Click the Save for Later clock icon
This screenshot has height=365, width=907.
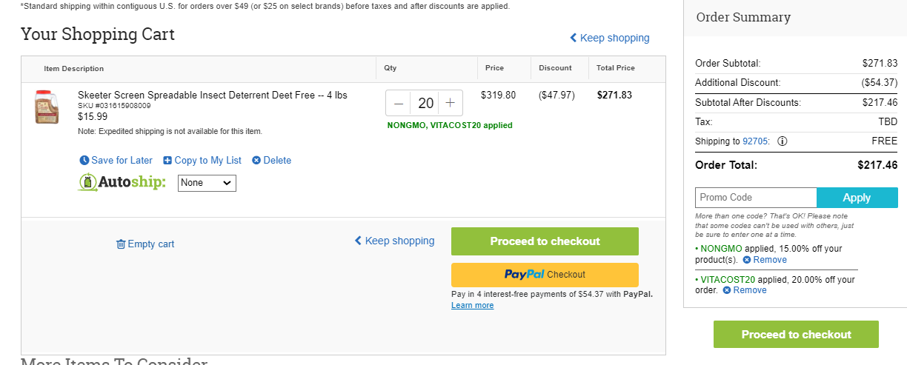84,161
